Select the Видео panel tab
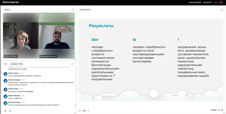Image resolution: width=226 pixels, height=114 pixels. (x=7, y=10)
